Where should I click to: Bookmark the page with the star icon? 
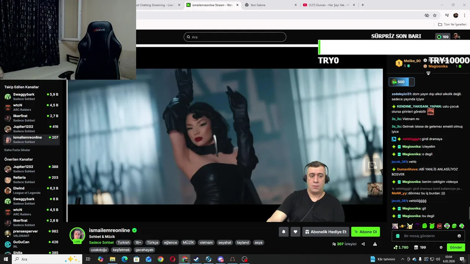point(435,15)
